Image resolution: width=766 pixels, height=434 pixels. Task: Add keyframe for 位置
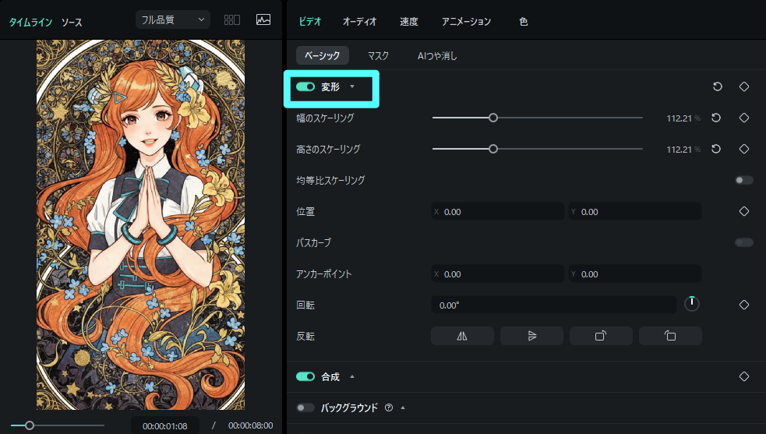click(x=744, y=211)
